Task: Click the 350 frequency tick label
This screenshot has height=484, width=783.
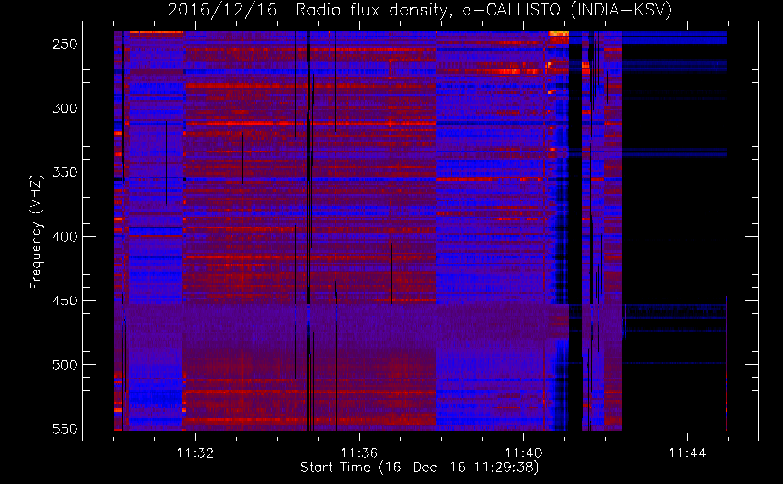Action: [x=65, y=172]
